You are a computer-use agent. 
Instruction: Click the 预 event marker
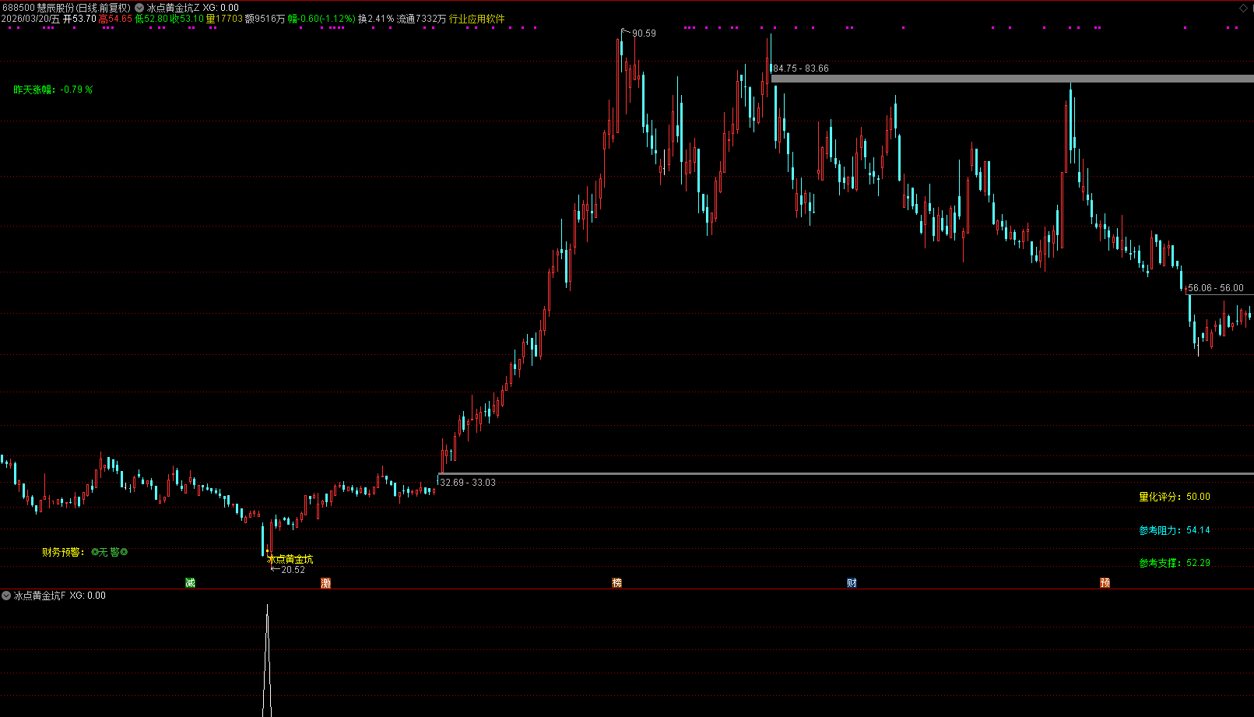click(1105, 583)
